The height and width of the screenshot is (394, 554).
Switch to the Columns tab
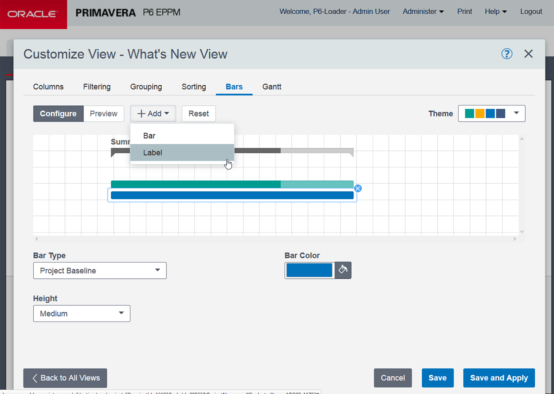[x=48, y=87]
